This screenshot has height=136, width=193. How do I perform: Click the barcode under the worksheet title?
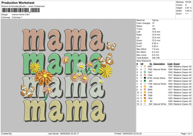(x=21, y=10)
